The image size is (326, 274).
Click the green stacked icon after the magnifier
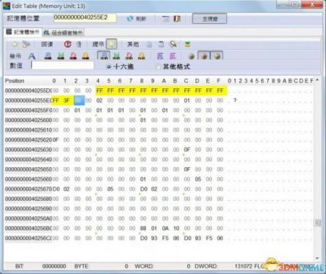coord(187,44)
